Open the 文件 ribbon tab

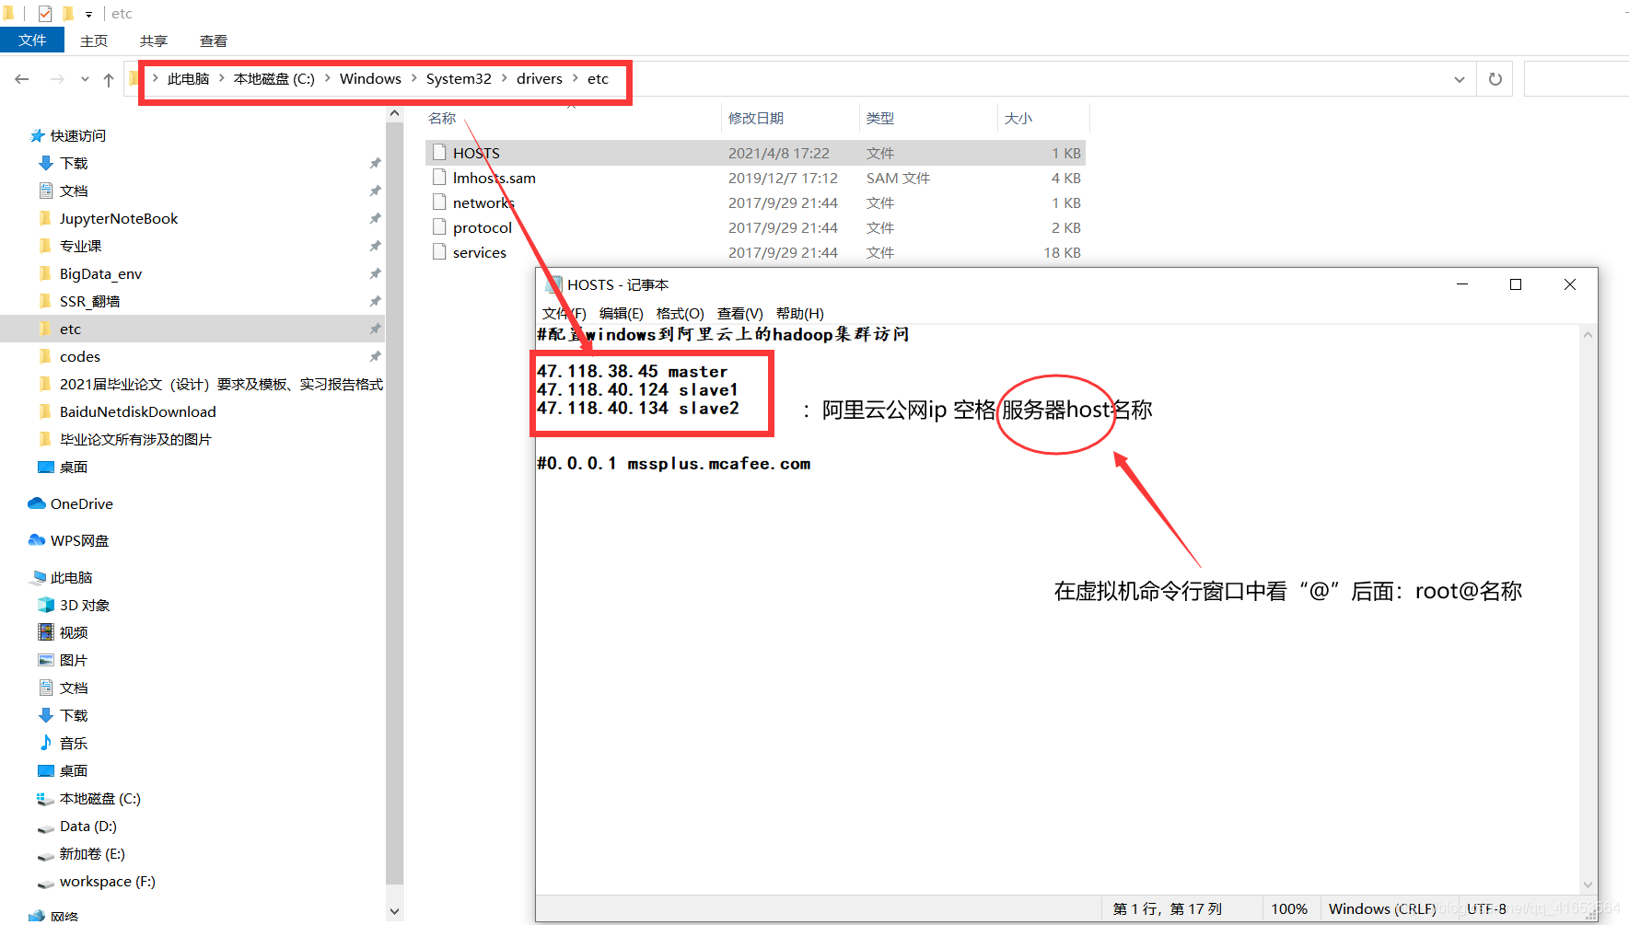pos(32,40)
